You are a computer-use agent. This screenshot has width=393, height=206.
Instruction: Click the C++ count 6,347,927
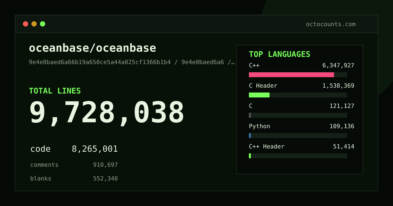[338, 65]
